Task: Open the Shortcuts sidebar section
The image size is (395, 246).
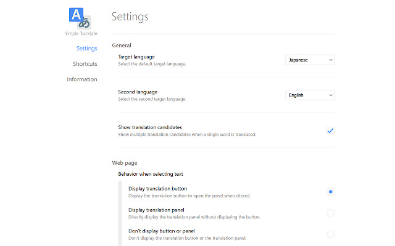Action: coord(85,63)
